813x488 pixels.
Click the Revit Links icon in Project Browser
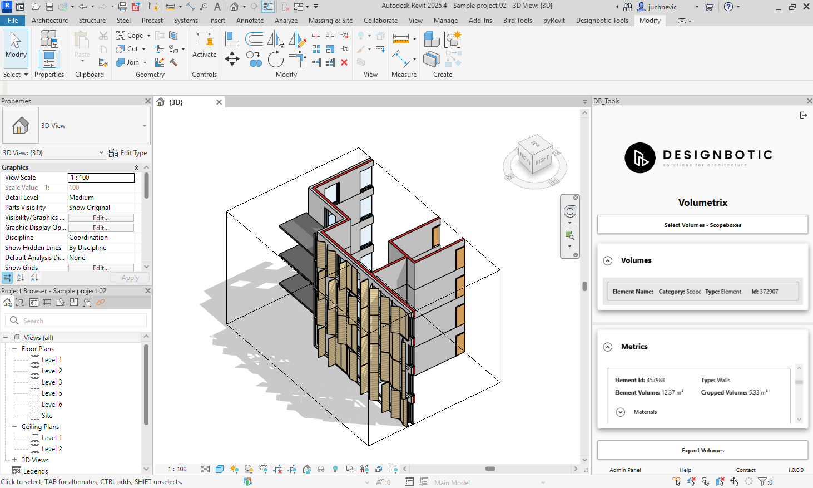[x=101, y=302]
